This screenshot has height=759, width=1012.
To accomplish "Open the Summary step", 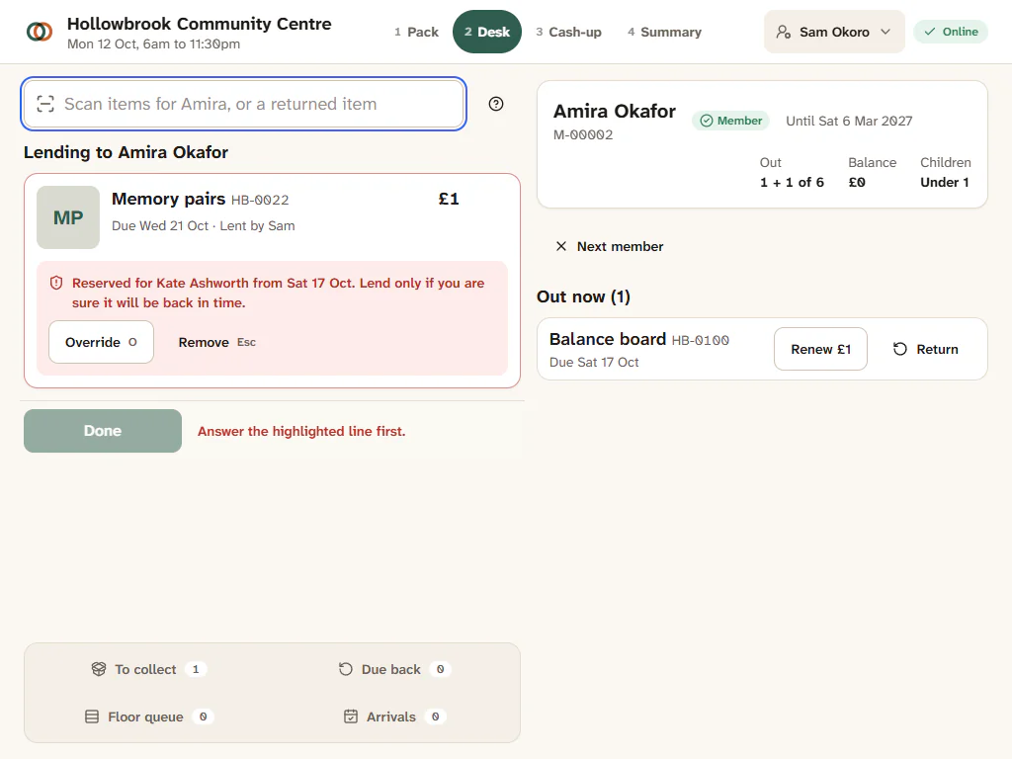I will [664, 32].
